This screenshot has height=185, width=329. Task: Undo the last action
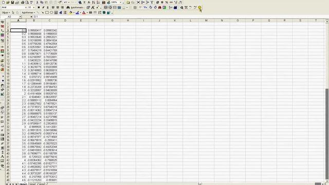tap(65, 2)
